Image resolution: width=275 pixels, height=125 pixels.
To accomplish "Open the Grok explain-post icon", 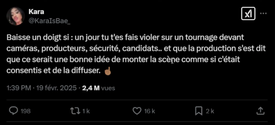I will tap(248, 13).
